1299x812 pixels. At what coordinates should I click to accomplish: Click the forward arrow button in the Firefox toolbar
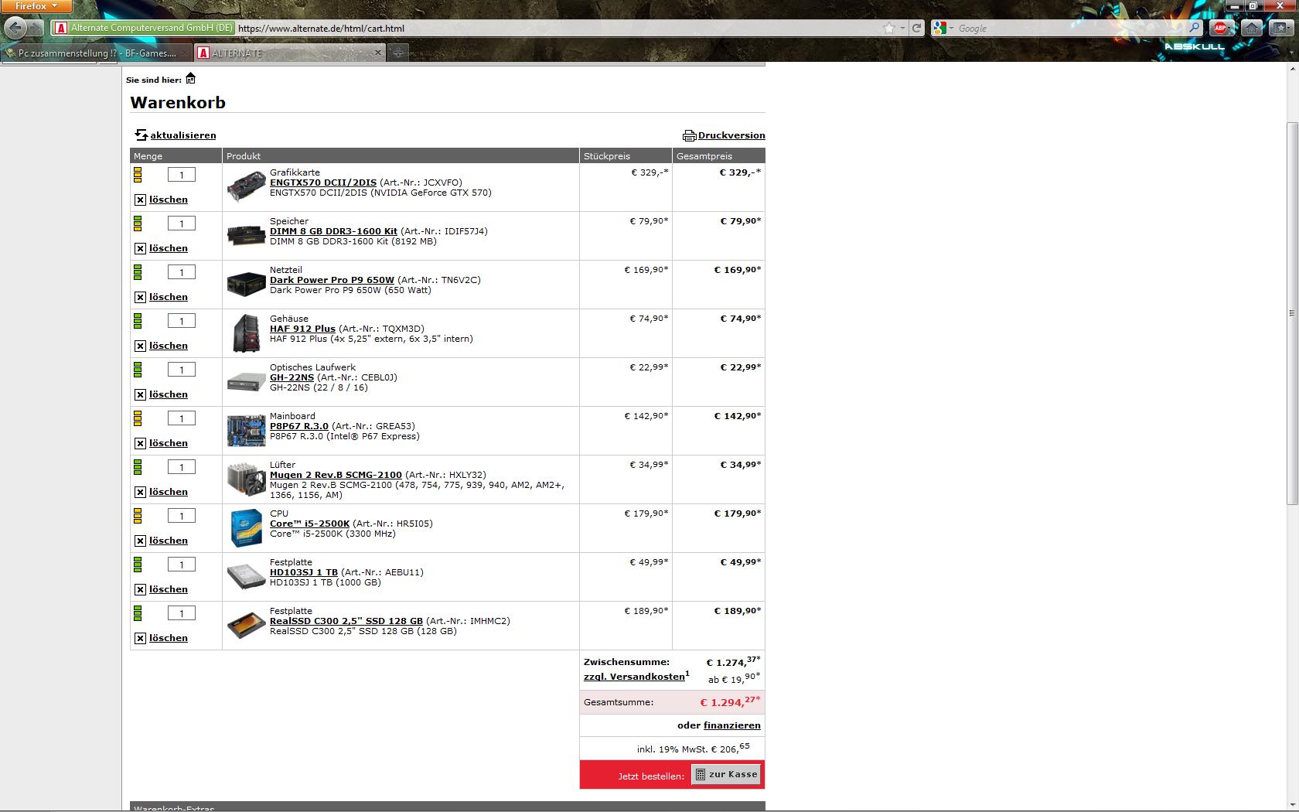(x=37, y=28)
